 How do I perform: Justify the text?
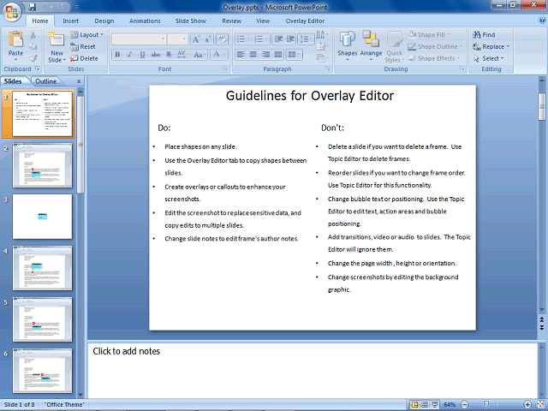click(x=278, y=54)
